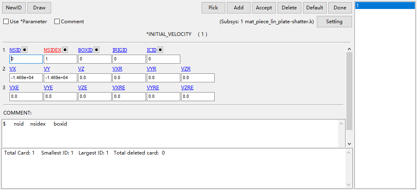Click the dot picker beside ICID

point(160,50)
